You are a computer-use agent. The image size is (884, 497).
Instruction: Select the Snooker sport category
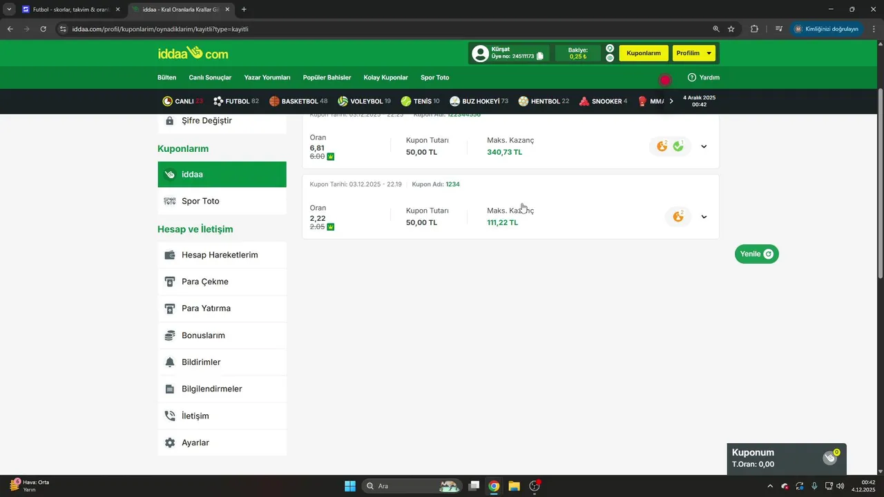(603, 101)
